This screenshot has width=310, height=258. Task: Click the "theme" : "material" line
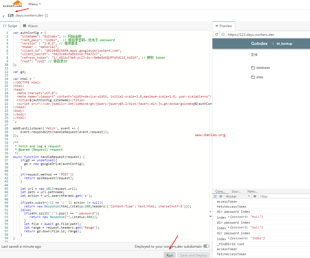coord(40,47)
